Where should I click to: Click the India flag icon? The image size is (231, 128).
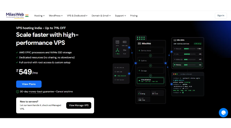coord(27,16)
